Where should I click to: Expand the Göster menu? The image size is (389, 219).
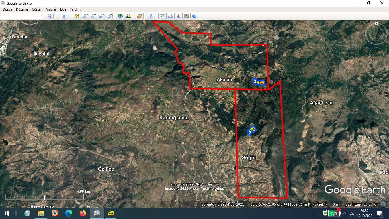37,9
